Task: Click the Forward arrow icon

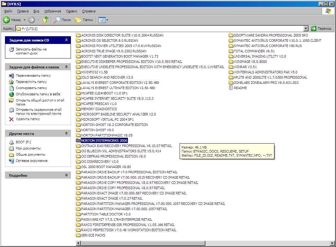Action: 32,20
